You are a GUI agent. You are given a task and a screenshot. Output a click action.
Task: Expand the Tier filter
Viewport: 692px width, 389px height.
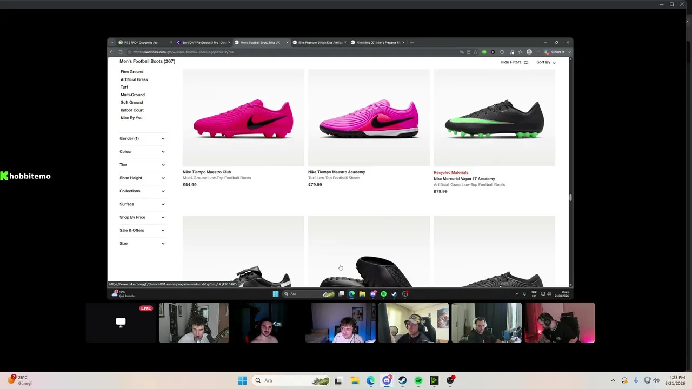click(x=142, y=165)
